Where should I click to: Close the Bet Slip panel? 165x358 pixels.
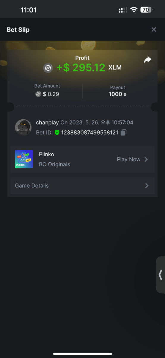point(154,30)
